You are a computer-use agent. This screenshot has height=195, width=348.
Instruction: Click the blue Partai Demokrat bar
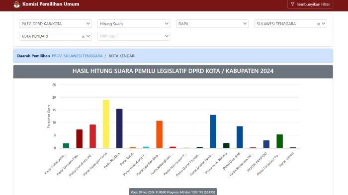pyautogui.click(x=240, y=137)
